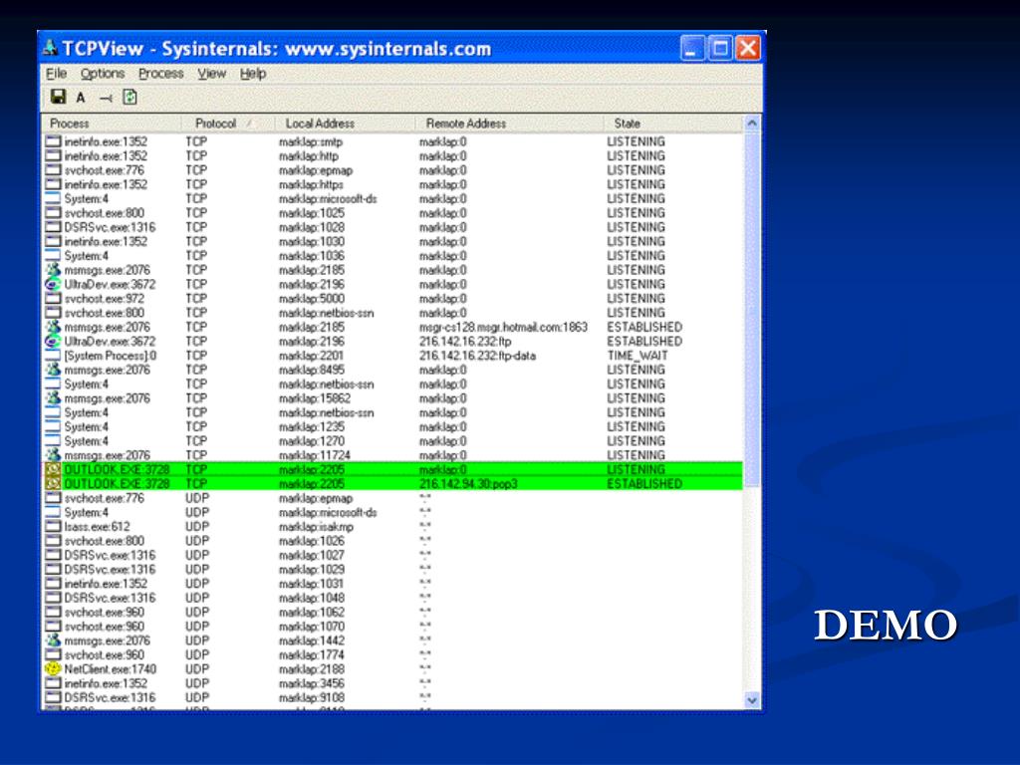Click the Save floppy disk toolbar icon
This screenshot has height=765, width=1020.
pyautogui.click(x=58, y=97)
